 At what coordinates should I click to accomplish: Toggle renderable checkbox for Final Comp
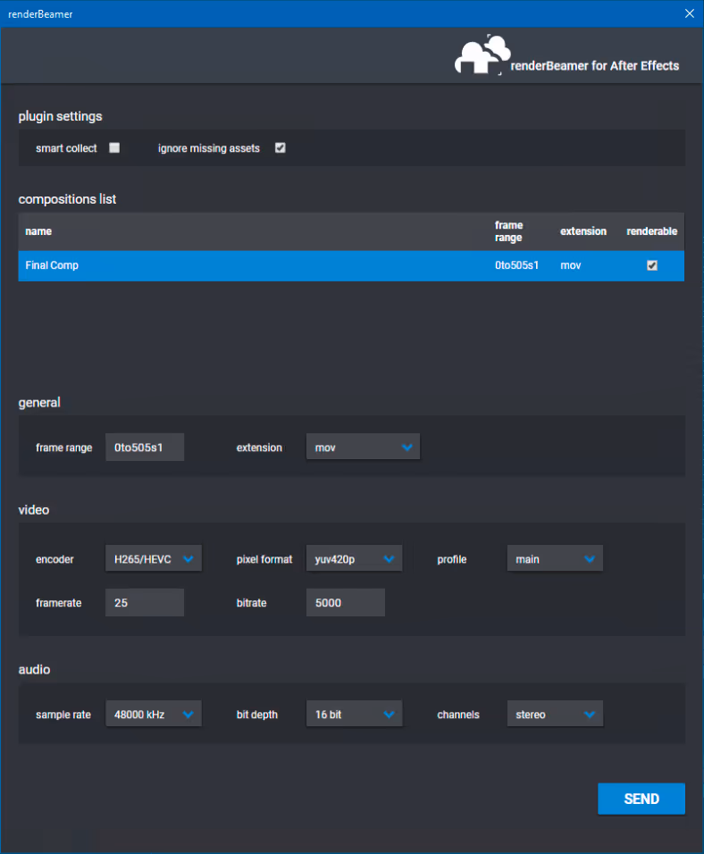pos(651,265)
